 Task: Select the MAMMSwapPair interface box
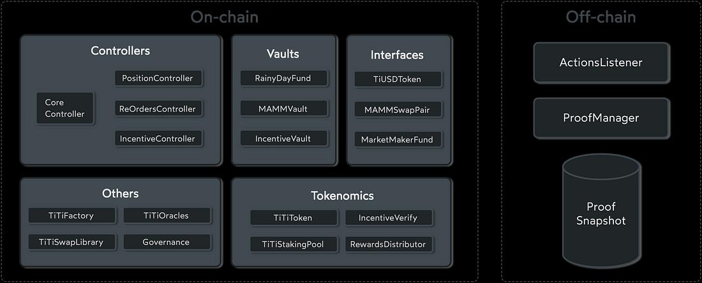pos(398,109)
